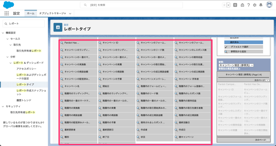Collapse the 取引先 tree node
This screenshot has width=276, height=146.
pyautogui.click(x=11, y=45)
